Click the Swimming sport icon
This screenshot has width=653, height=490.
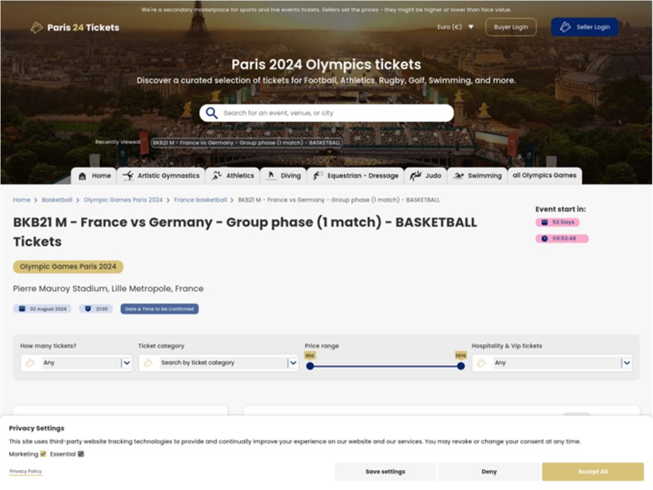458,176
